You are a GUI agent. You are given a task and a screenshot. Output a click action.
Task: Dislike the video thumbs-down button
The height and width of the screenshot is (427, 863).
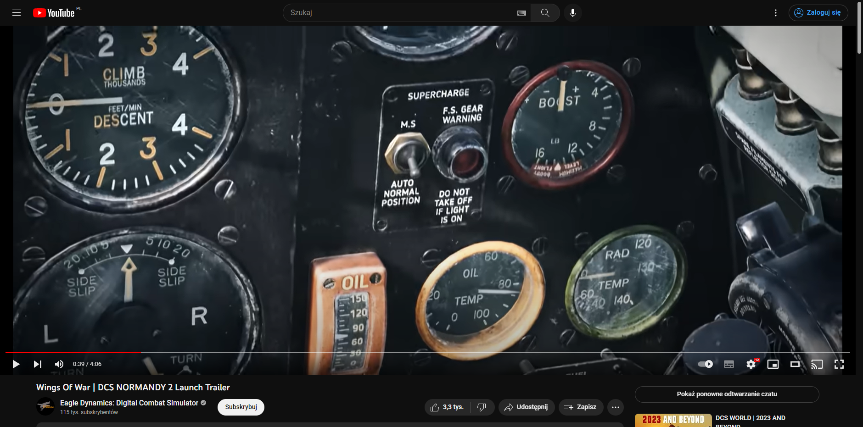482,407
